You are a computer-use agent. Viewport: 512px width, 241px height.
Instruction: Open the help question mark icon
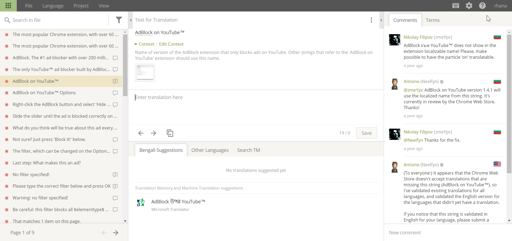482,6
